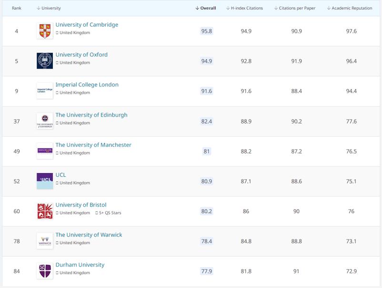Click the University of Edinburgh logo

45,121
